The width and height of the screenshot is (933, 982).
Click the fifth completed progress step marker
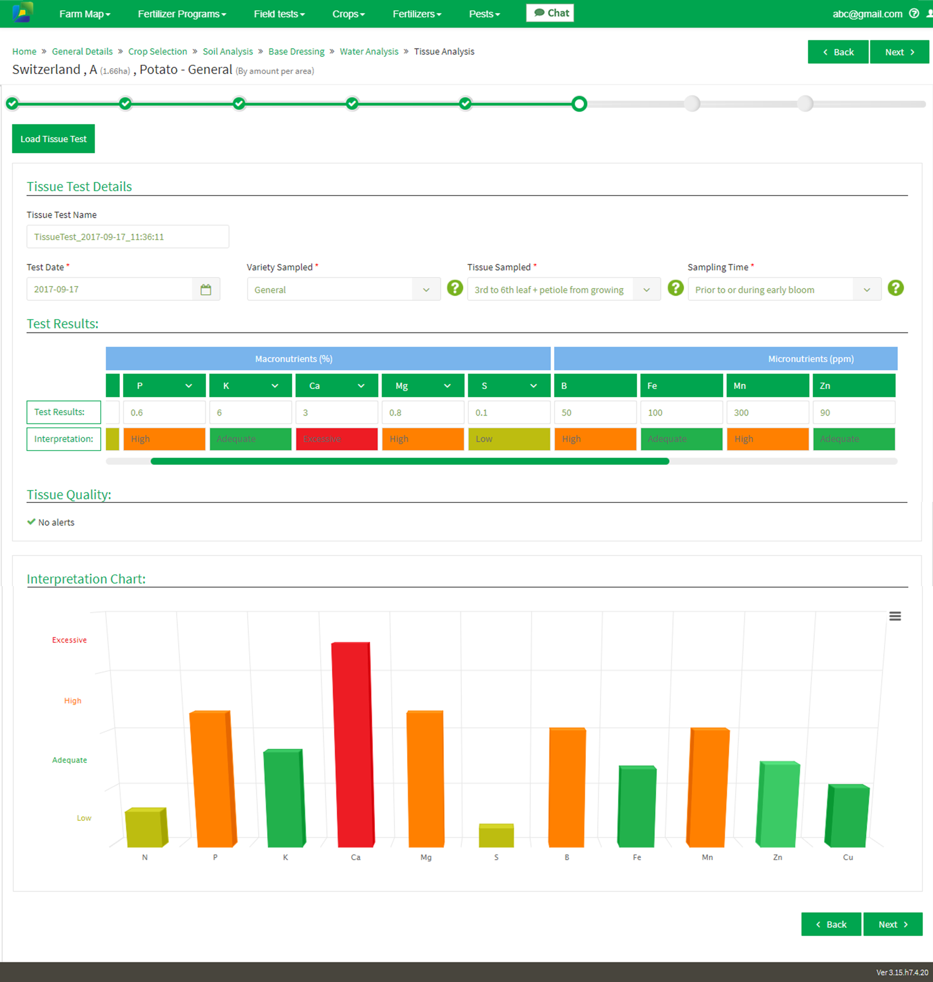pyautogui.click(x=465, y=104)
